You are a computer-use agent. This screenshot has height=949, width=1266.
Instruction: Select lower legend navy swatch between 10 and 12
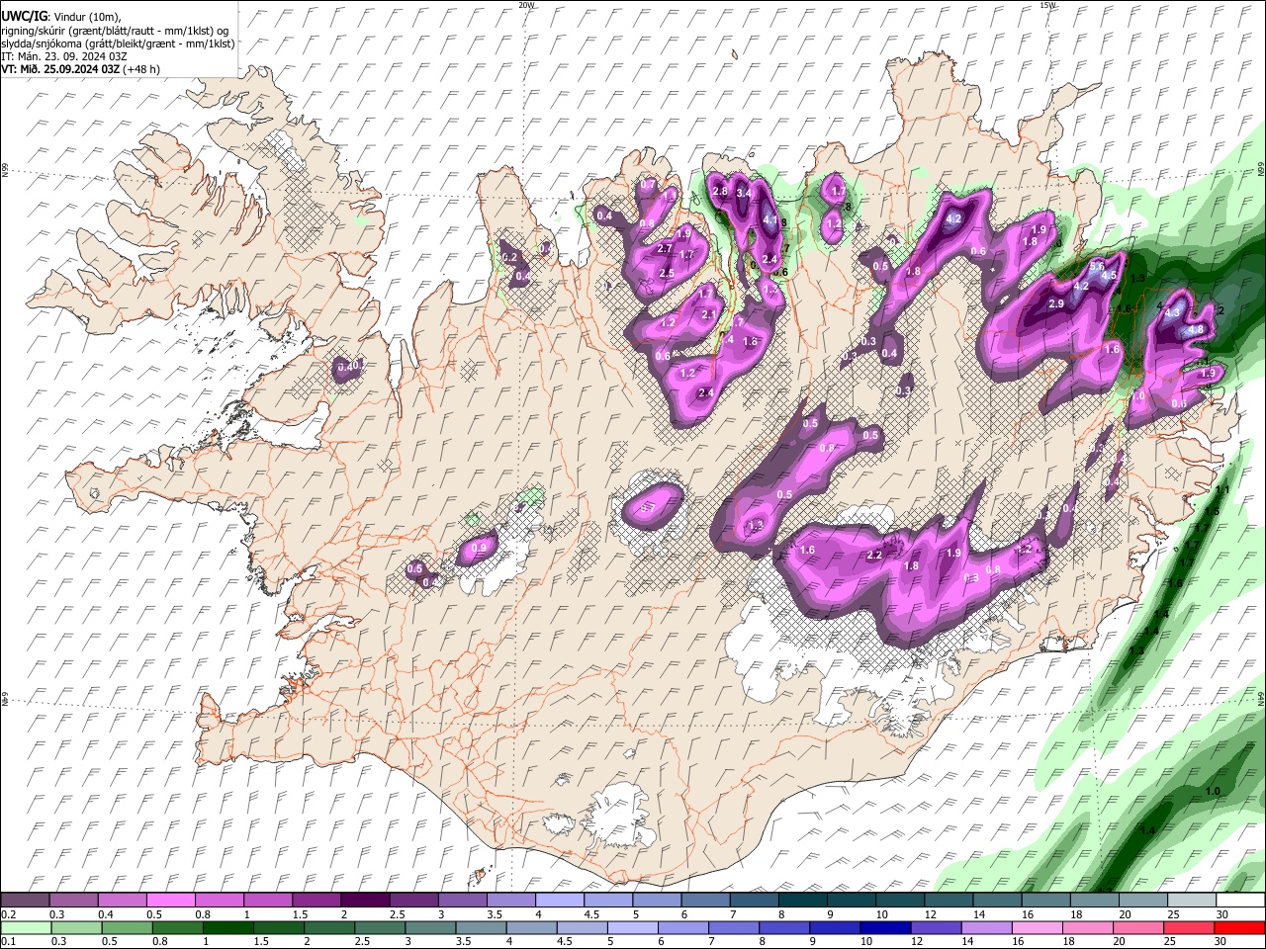(884, 927)
